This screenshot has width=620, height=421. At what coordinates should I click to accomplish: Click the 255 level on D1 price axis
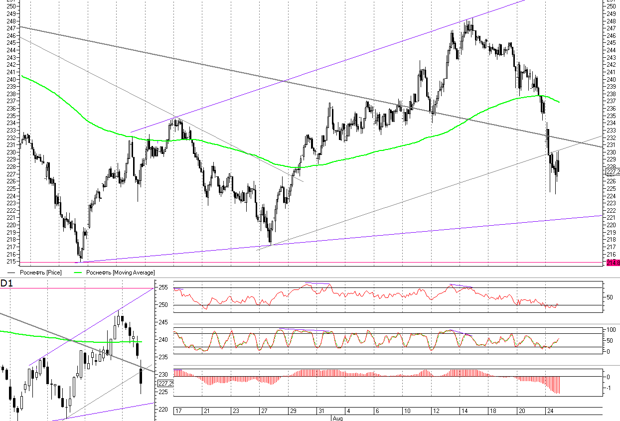click(x=163, y=287)
